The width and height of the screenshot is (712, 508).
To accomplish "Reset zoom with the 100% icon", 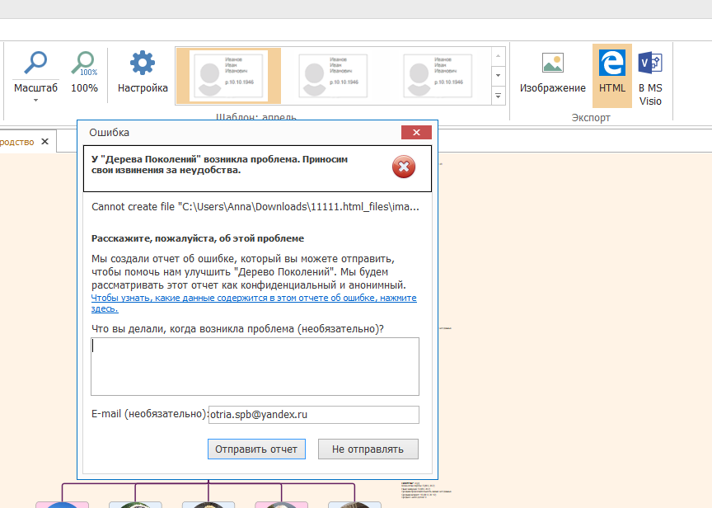I will click(84, 63).
